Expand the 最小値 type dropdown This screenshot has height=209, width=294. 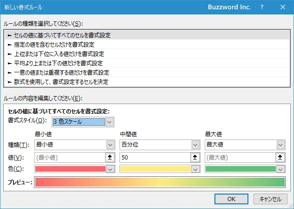click(110, 145)
